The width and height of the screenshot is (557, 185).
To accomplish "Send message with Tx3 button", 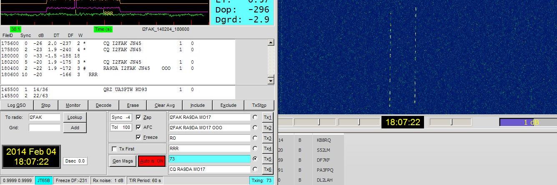I will point(267,138).
